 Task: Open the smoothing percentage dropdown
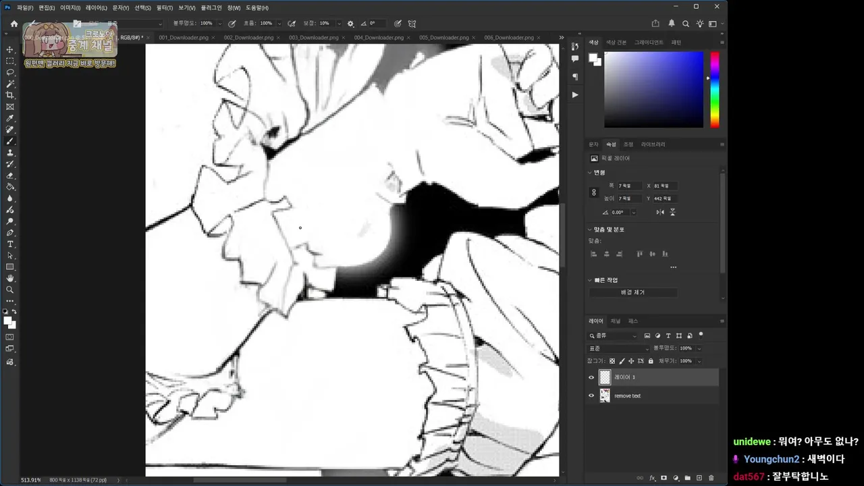pos(339,24)
